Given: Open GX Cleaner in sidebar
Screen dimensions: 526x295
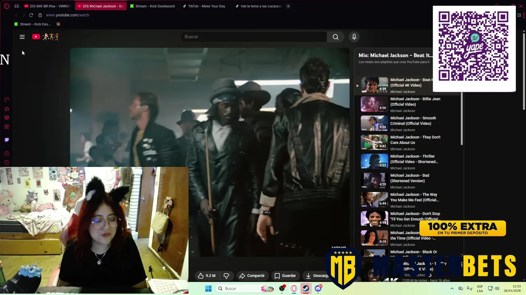Looking at the screenshot, I should 7,109.
